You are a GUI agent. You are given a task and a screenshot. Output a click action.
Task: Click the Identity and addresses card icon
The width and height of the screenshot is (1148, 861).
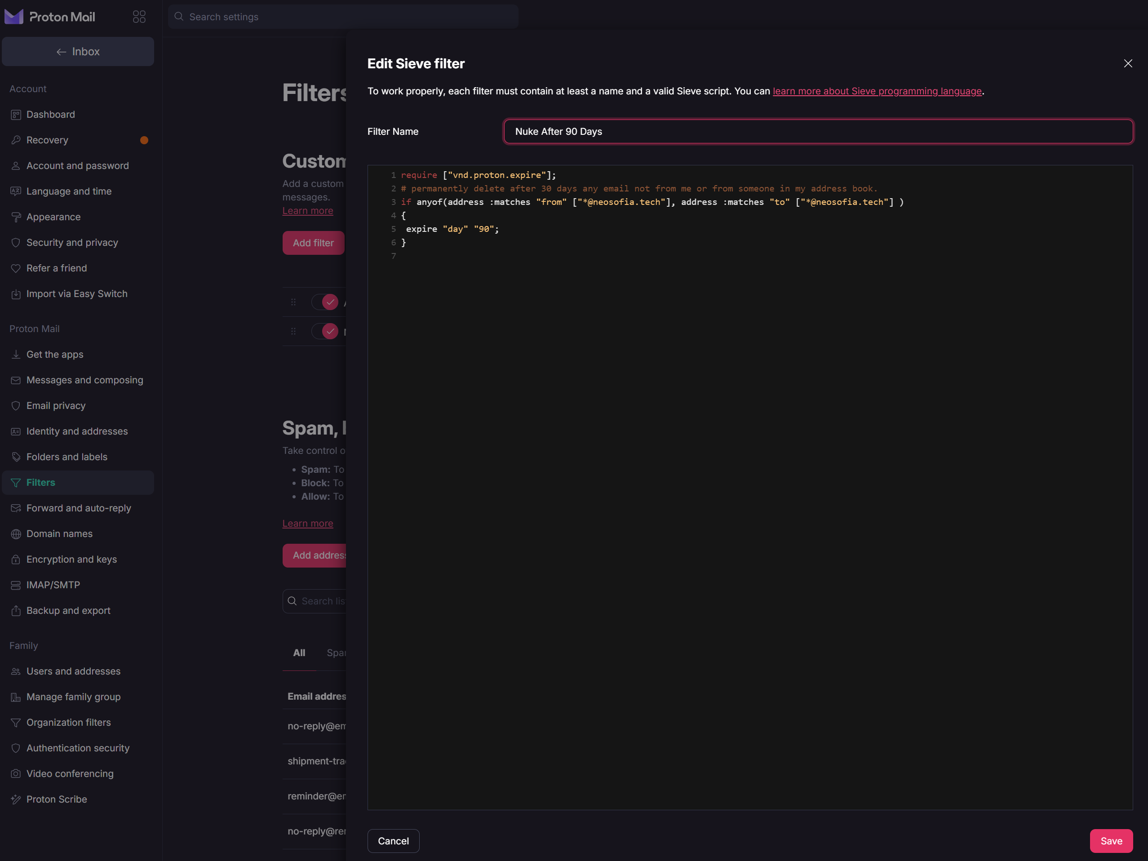click(x=16, y=431)
